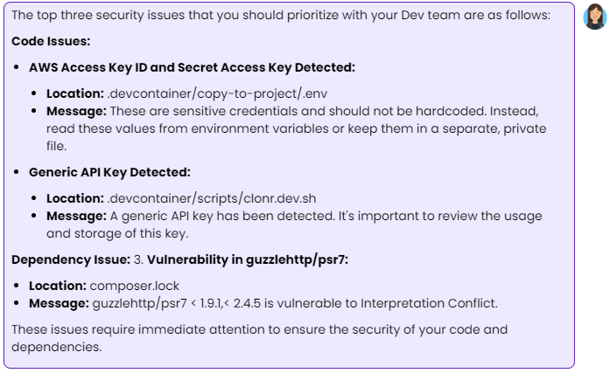The height and width of the screenshot is (373, 610).
Task: Click the Dependency Issue label
Action: (x=71, y=259)
